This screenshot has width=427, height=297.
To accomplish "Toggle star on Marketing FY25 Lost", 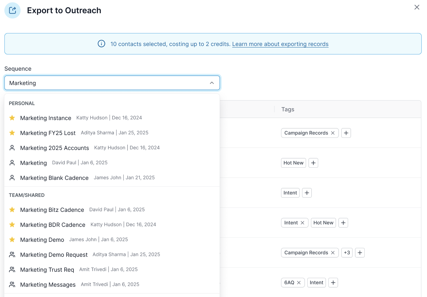I will [x=12, y=133].
